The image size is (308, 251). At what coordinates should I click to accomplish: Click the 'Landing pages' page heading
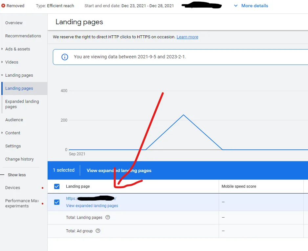(x=79, y=22)
